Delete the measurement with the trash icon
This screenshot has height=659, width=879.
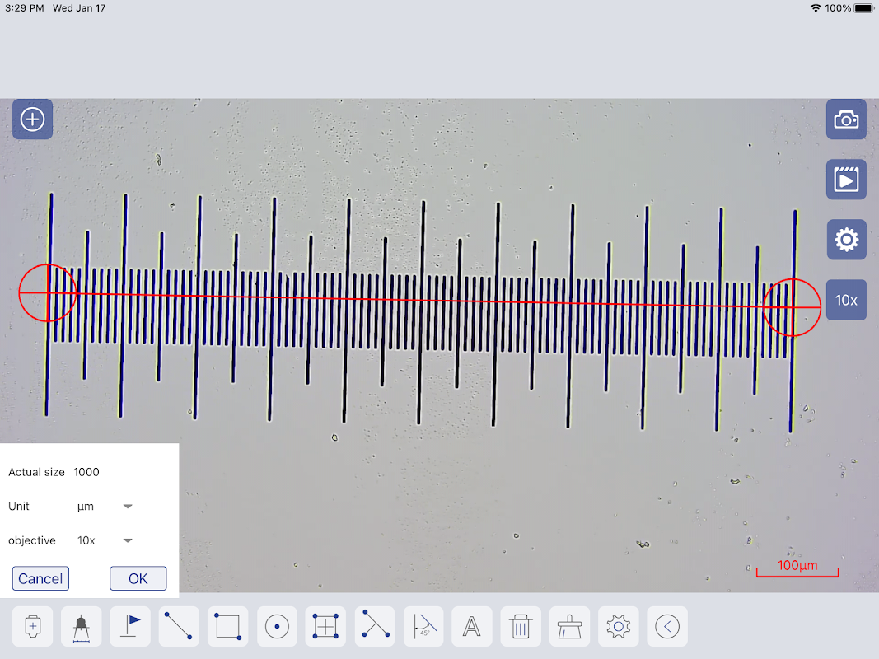[521, 626]
